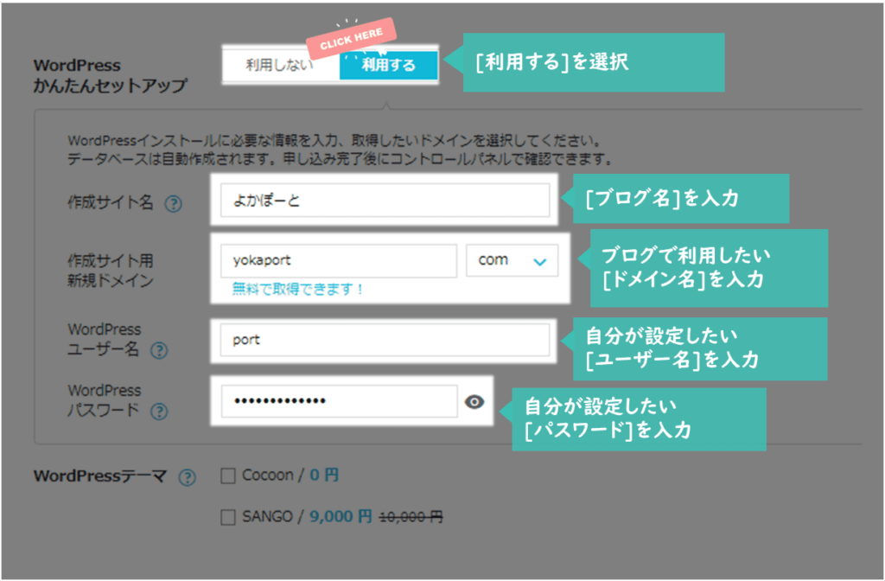
Task: Click help icon beside WordPressテーマ
Action: point(187,477)
